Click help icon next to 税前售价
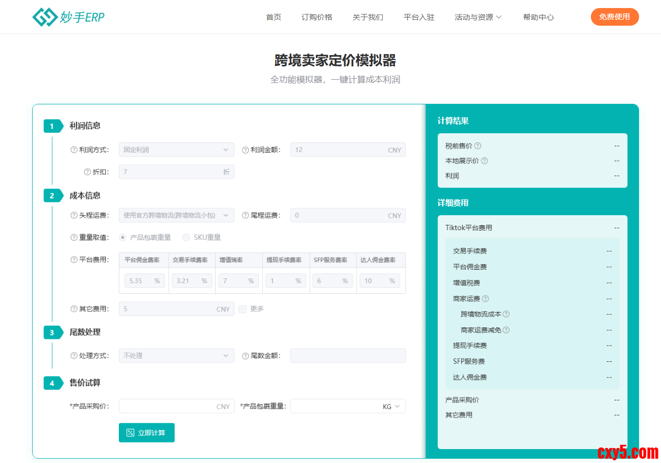Screen dimensions: 661x463 [x=478, y=146]
